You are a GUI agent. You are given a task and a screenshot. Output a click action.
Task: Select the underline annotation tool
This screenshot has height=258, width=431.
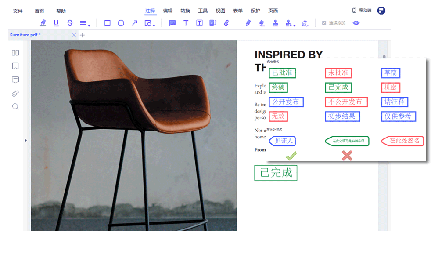tap(56, 23)
